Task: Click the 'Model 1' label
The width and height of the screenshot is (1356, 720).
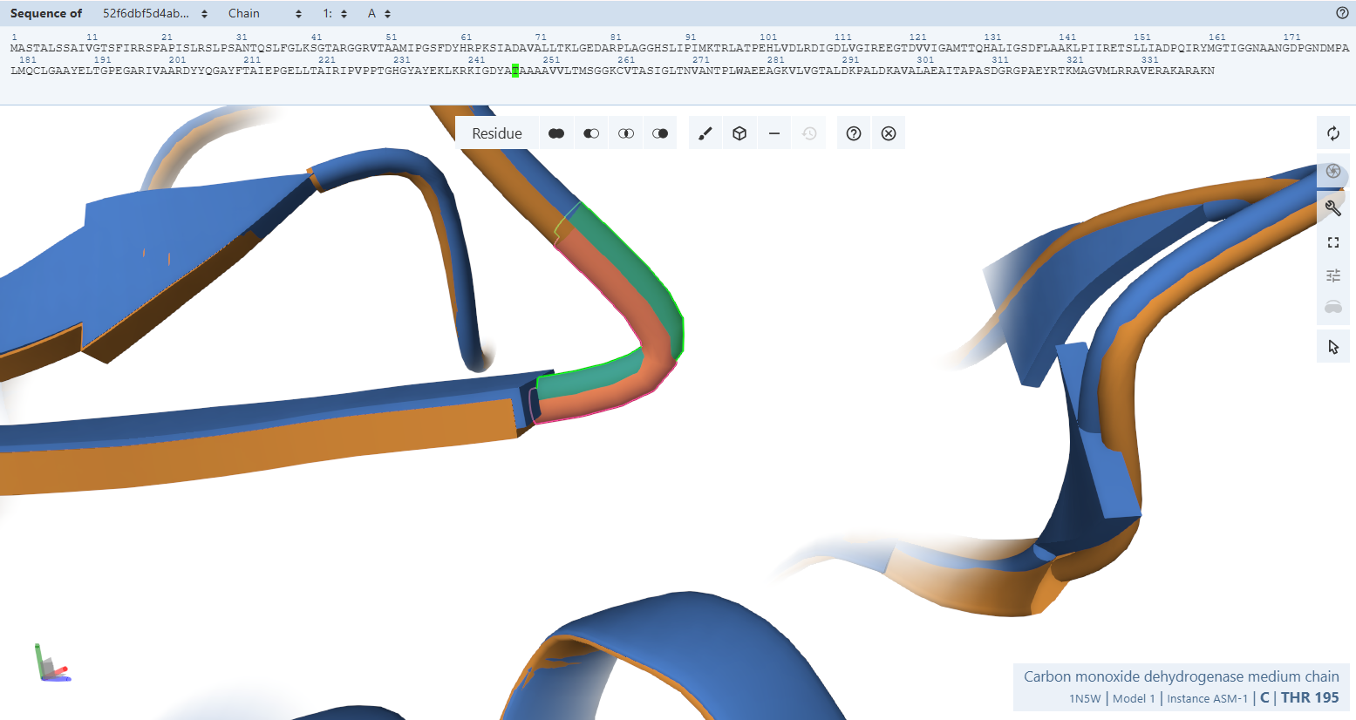Action: [1134, 698]
